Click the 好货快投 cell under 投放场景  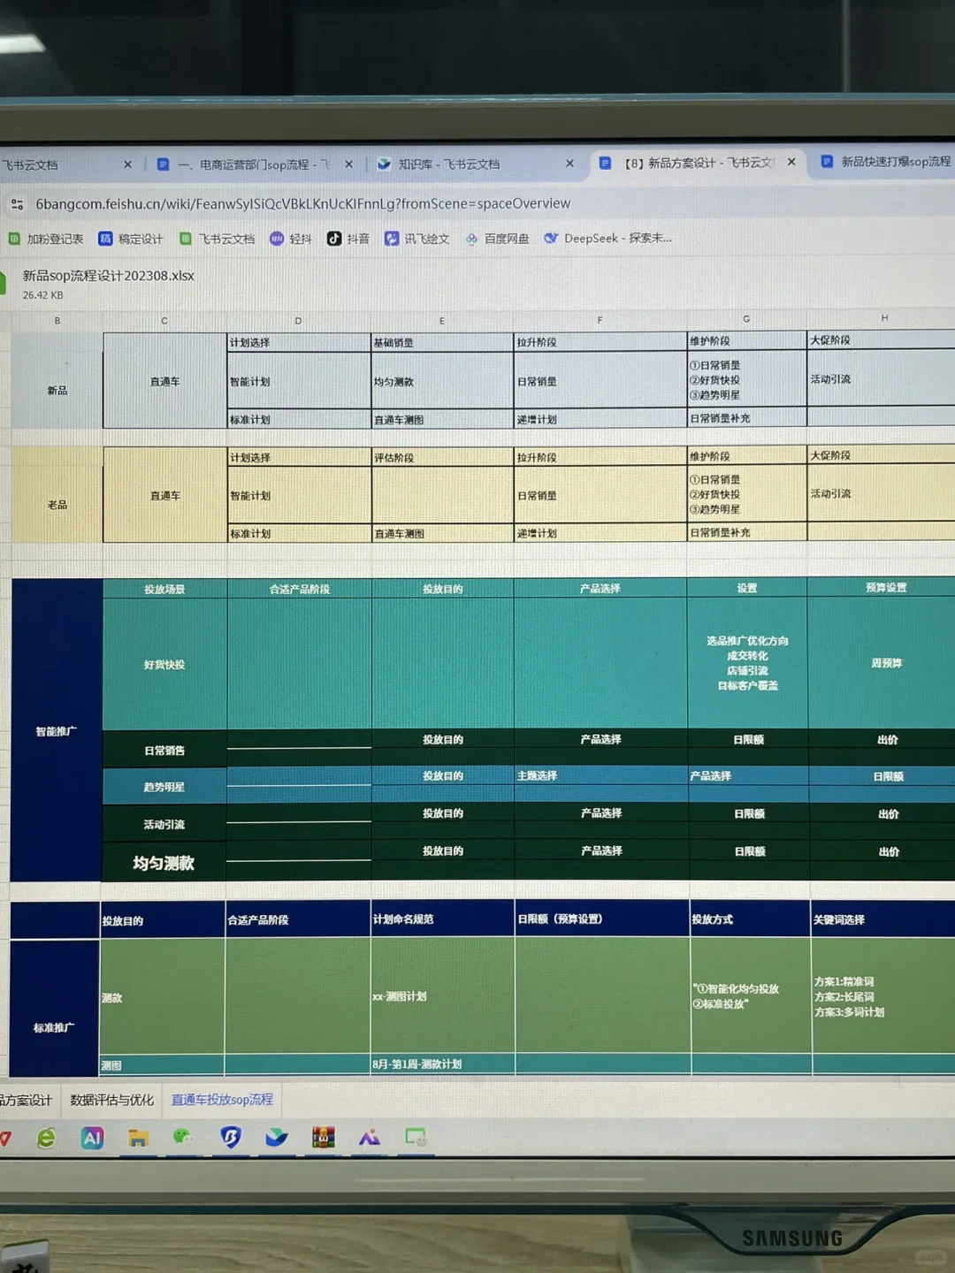[x=164, y=665]
